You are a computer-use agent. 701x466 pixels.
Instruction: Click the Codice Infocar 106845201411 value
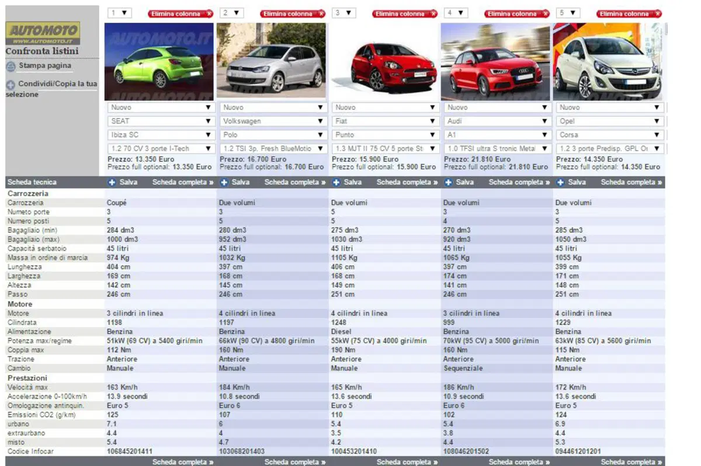[130, 452]
